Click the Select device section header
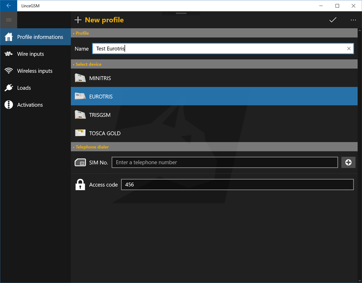The height and width of the screenshot is (283, 362). pos(214,64)
